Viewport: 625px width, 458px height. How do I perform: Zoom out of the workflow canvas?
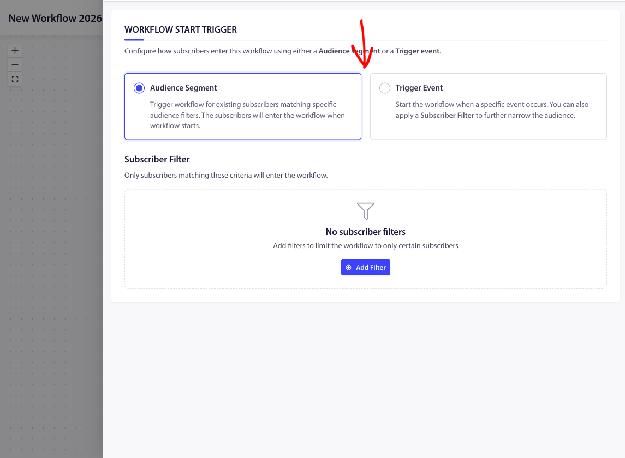[15, 65]
